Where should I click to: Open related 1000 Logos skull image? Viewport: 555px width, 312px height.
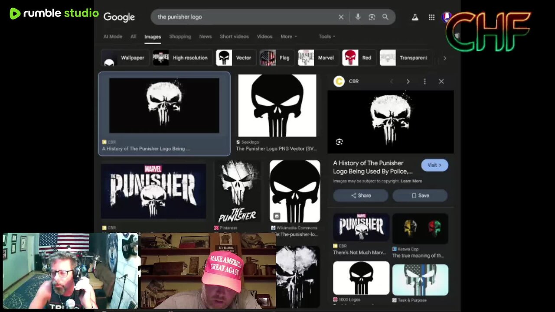click(x=361, y=278)
